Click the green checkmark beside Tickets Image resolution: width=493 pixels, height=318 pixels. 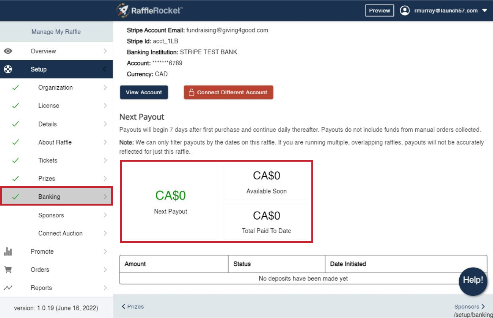point(15,160)
